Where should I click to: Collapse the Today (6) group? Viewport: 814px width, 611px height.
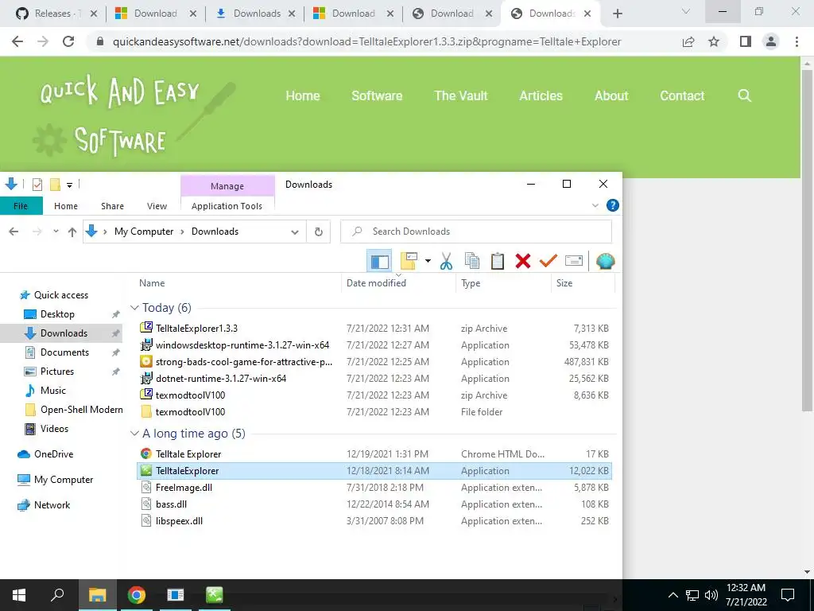tap(134, 308)
